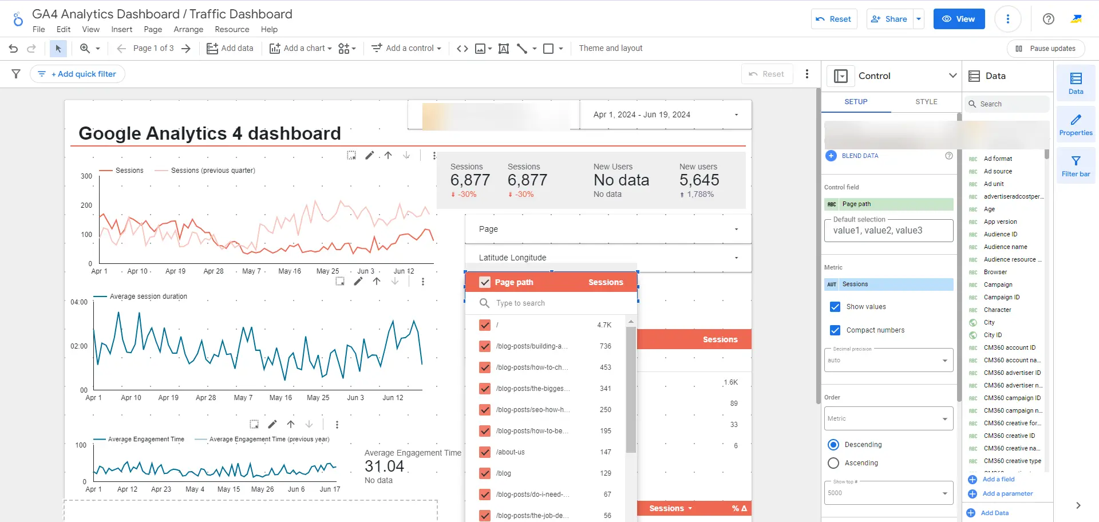
Task: Toggle Show values checkbox
Action: [x=835, y=307]
